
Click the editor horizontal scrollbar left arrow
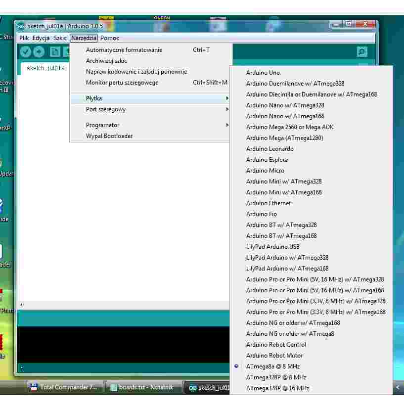click(21, 304)
